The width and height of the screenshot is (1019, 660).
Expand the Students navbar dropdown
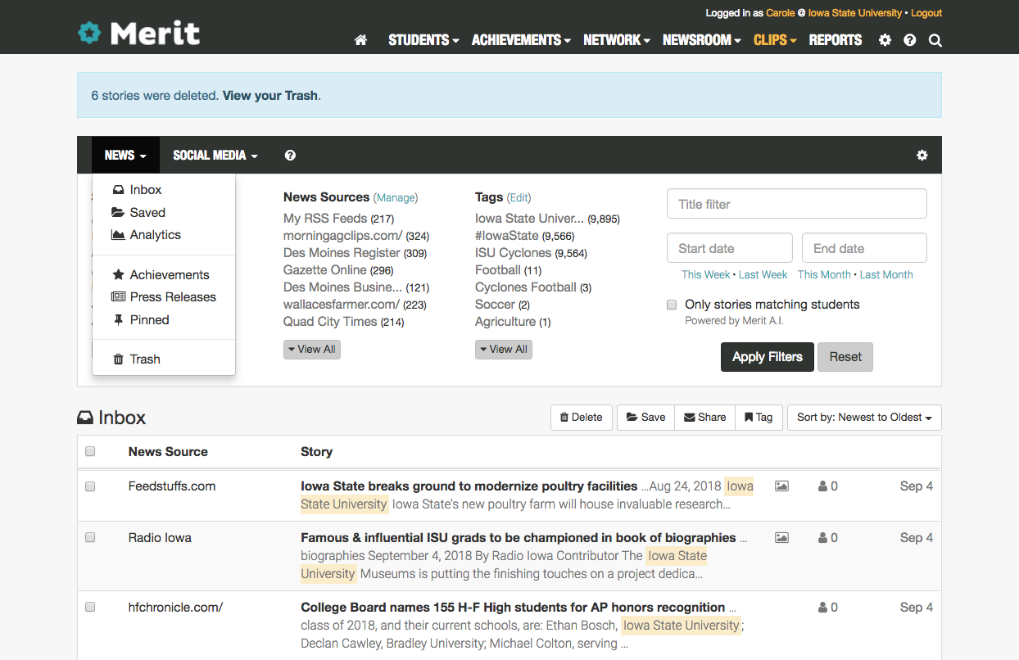(423, 40)
